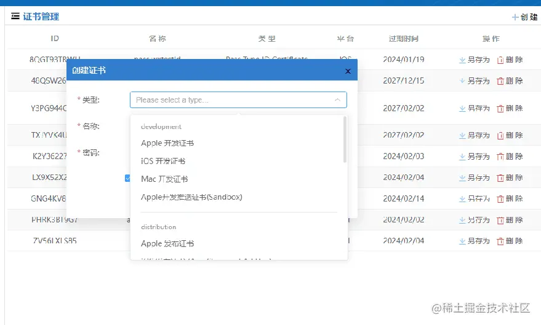This screenshot has width=541, height=325.
Task: Click download icon for 2024/02/03 row
Action: pyautogui.click(x=462, y=157)
